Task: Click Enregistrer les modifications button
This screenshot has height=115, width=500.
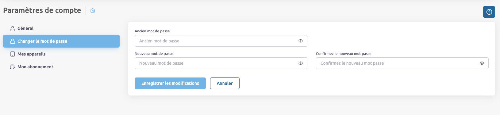Action: [170, 83]
